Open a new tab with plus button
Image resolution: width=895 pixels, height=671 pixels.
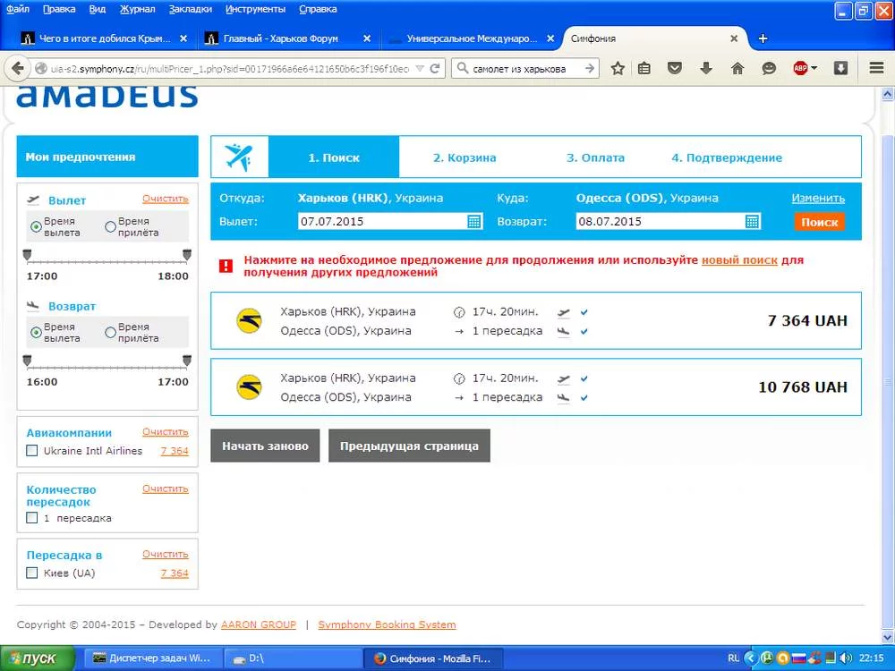coord(763,38)
